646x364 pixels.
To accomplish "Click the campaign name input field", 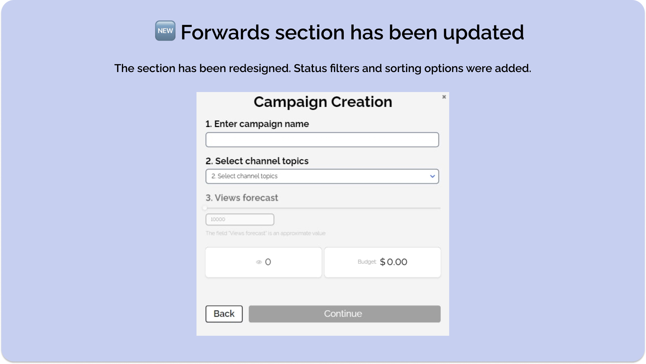I will coord(322,140).
